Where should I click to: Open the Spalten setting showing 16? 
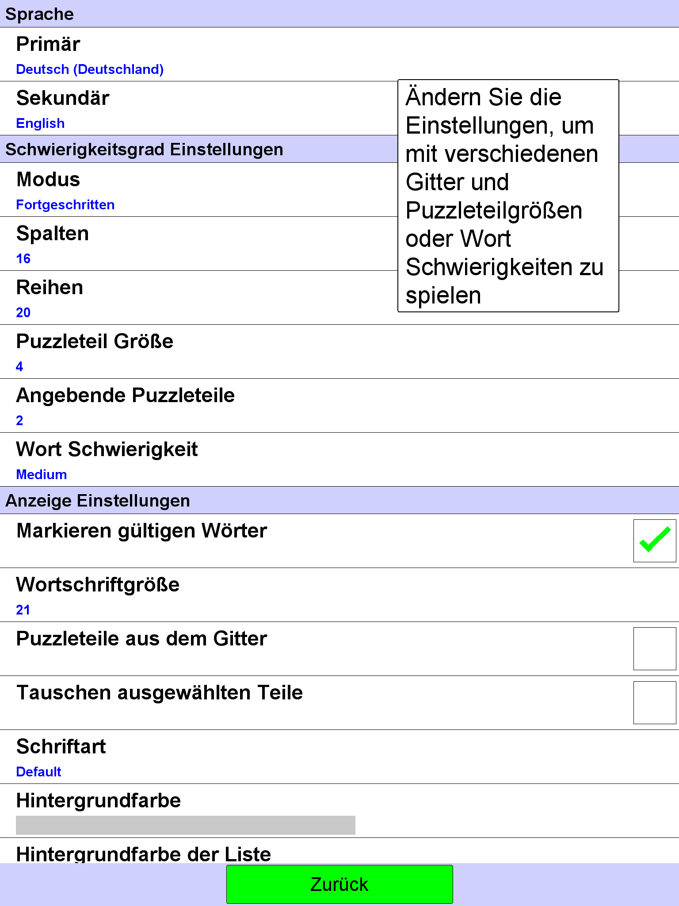[x=199, y=244]
